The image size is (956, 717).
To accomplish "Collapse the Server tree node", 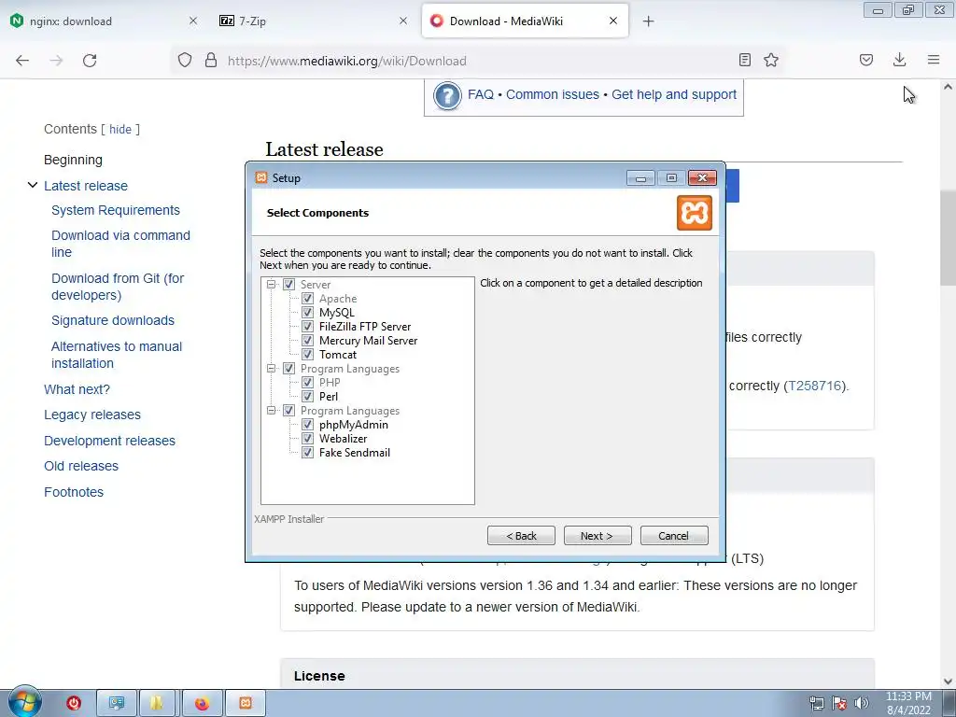I will [272, 284].
